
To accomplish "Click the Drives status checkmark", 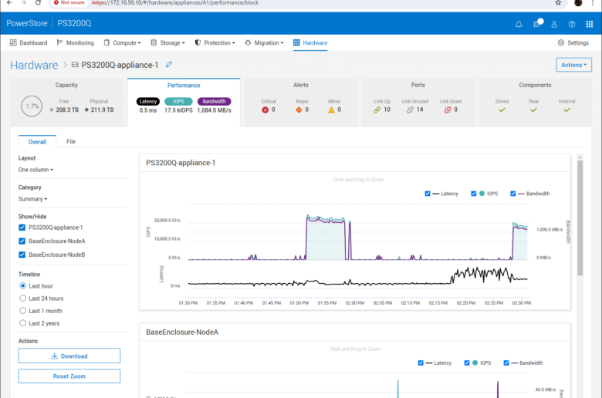I will [x=502, y=110].
